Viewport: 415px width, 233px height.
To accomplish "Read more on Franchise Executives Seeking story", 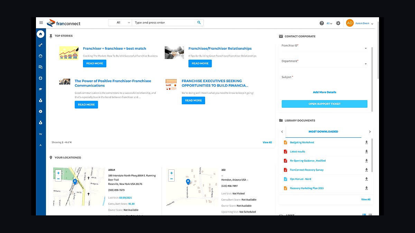I will (193, 100).
